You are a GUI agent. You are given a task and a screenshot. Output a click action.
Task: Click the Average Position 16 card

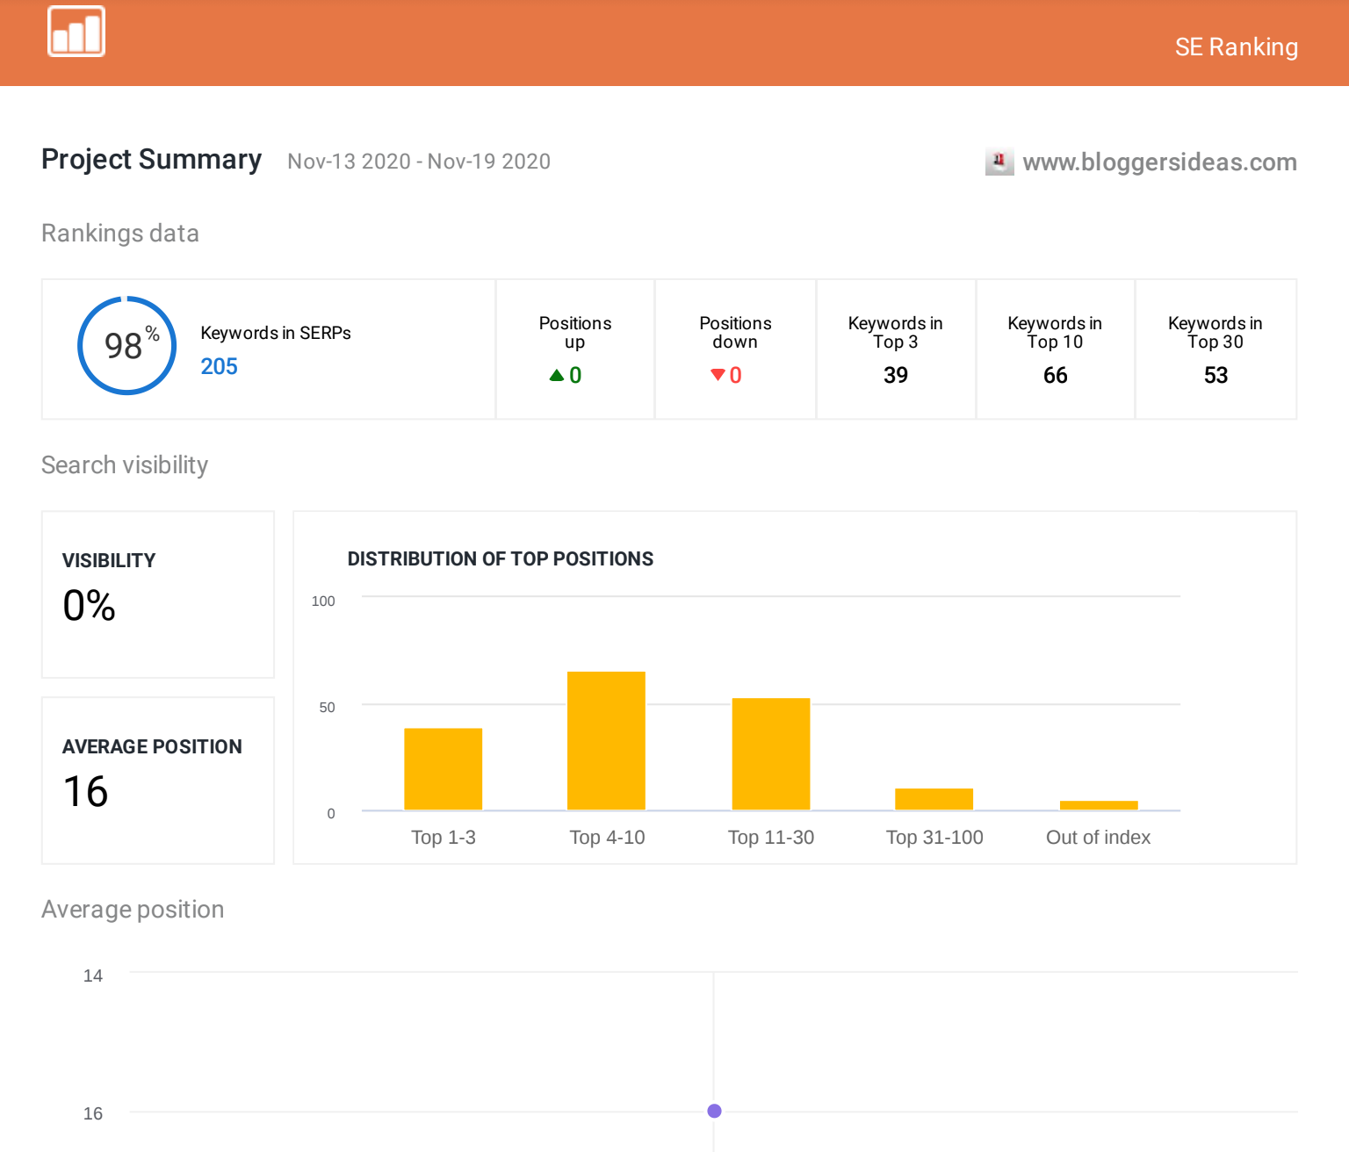click(158, 780)
